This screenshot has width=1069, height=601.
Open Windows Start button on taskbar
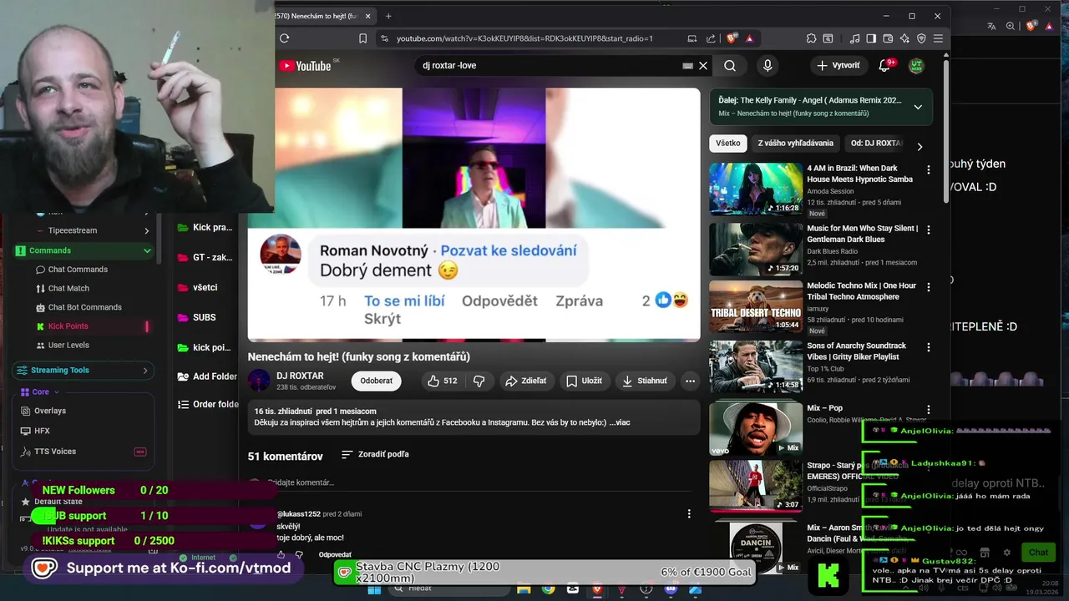(x=374, y=589)
